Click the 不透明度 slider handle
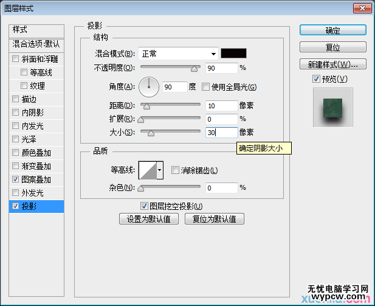Viewport: 375px width, 306px height. [x=194, y=69]
